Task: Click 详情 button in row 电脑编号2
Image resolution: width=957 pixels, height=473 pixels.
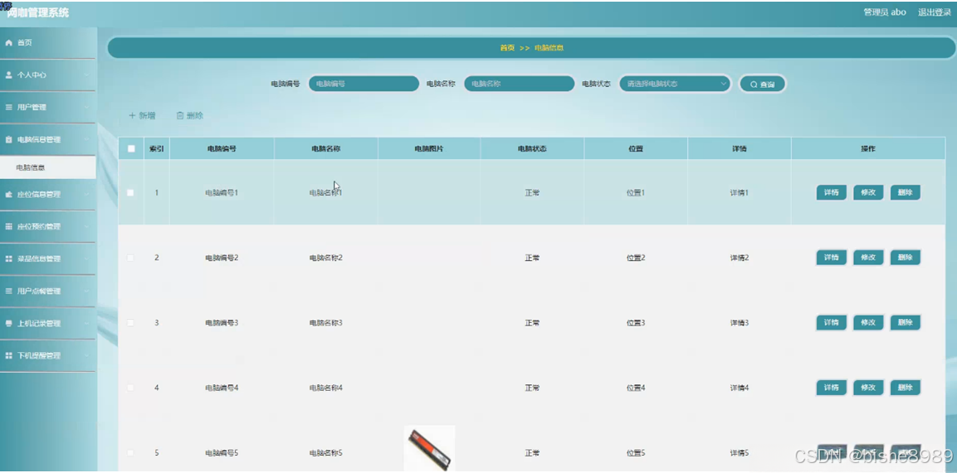Action: 832,258
